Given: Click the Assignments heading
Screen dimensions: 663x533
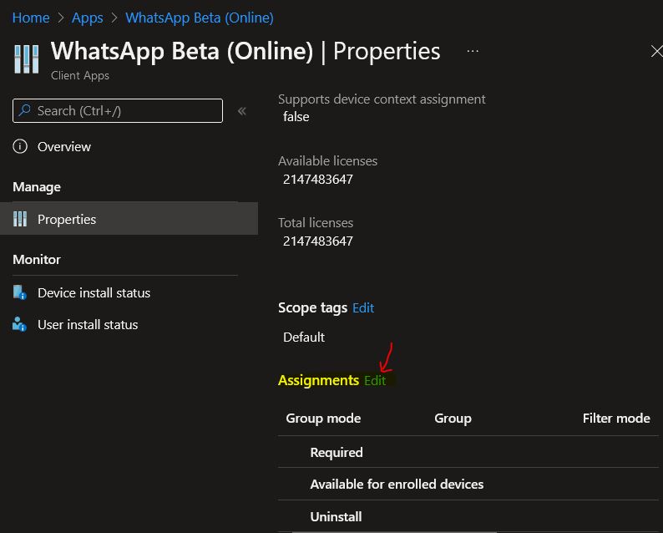Looking at the screenshot, I should pos(318,380).
